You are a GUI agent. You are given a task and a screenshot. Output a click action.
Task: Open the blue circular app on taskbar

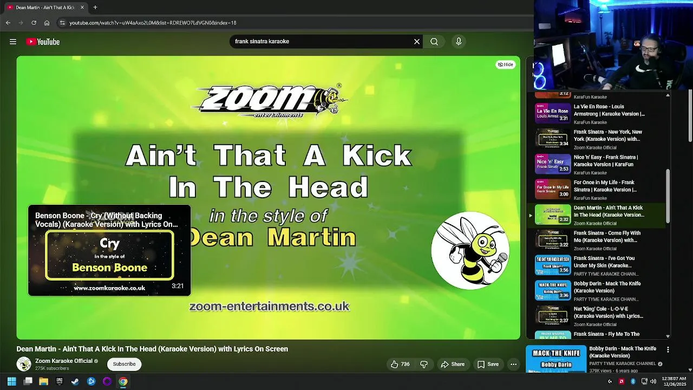pyautogui.click(x=91, y=381)
